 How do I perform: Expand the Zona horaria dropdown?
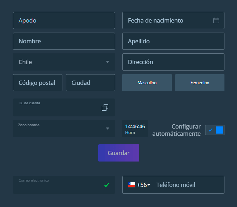(64, 128)
